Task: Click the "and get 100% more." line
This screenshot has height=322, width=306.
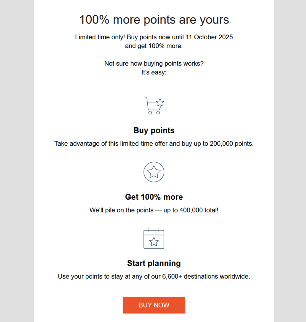Action: (x=154, y=46)
